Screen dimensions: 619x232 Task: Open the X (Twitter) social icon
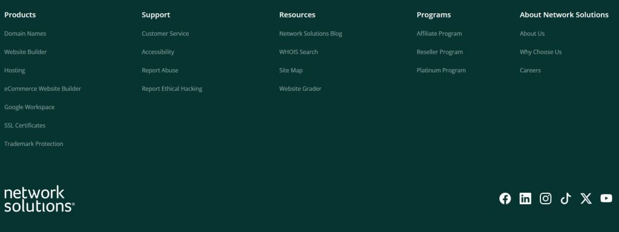586,199
